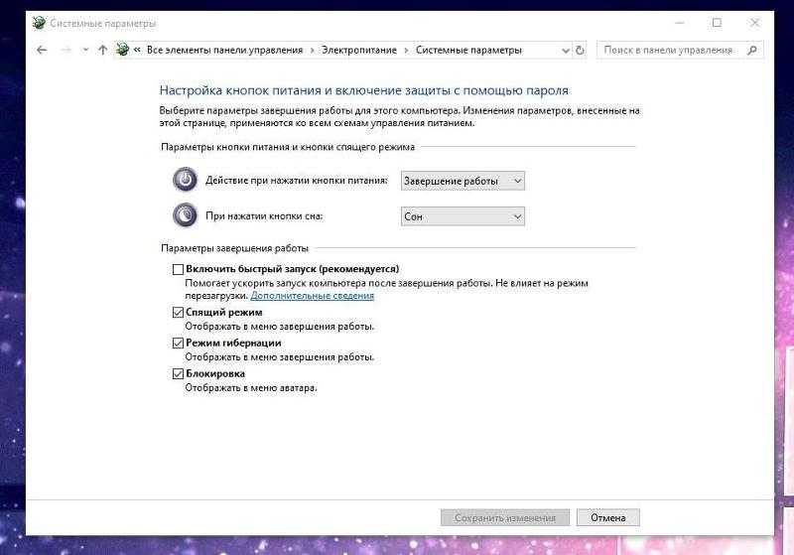Screen dimensions: 794x555
Task: Click the power button icon
Action: point(185,180)
